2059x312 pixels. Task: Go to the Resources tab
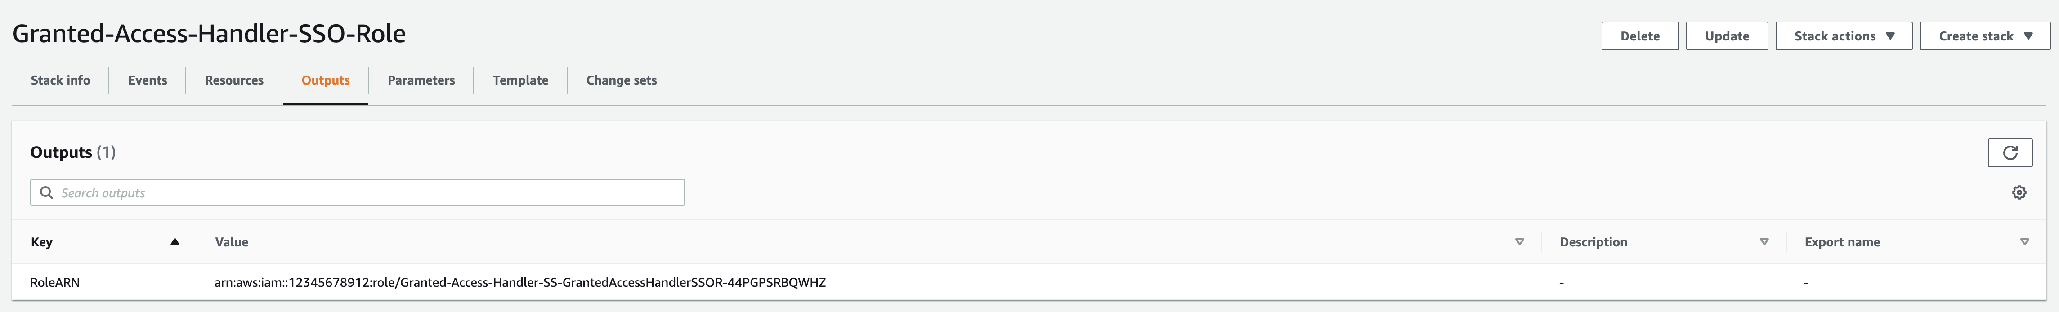(234, 80)
